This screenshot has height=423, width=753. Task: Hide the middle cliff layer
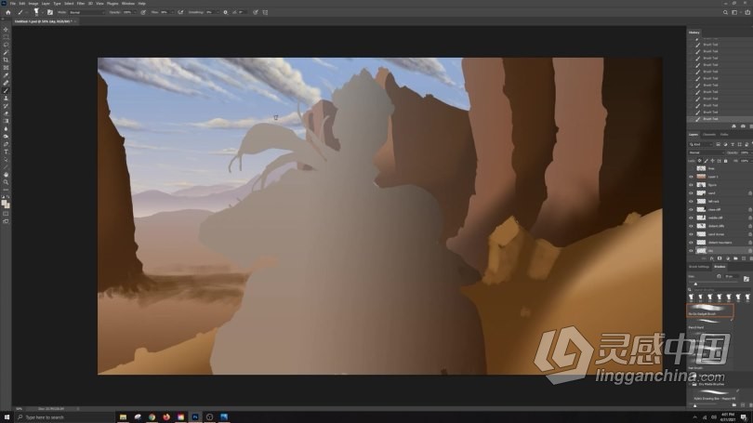pos(691,218)
